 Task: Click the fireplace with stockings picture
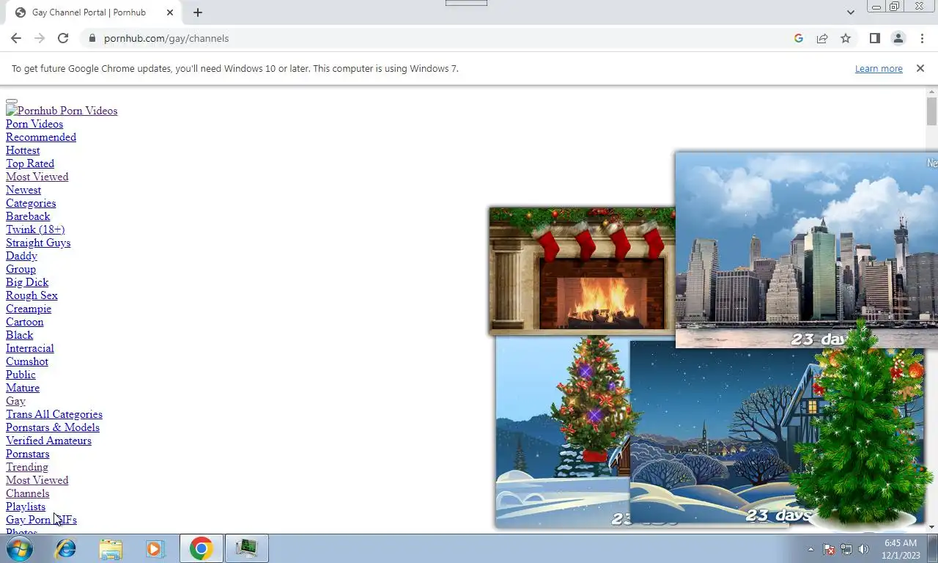tap(582, 271)
